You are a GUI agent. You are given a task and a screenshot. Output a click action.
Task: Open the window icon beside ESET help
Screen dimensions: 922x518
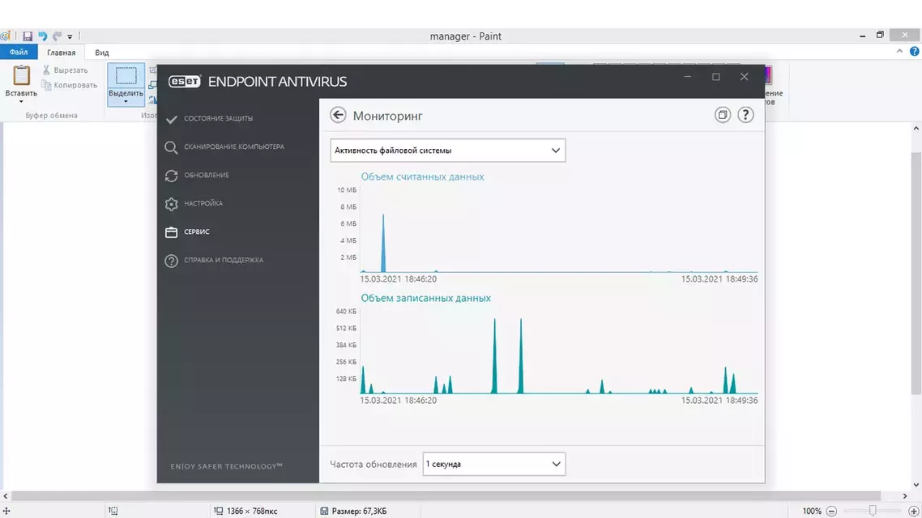point(723,115)
